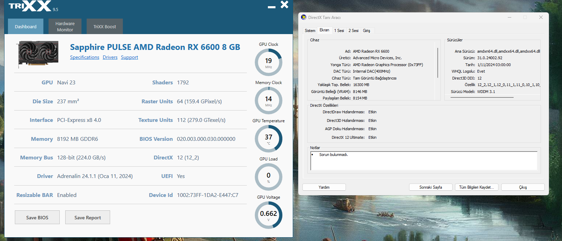Click the Raster Units value 64
562x241 pixels.
200,101
